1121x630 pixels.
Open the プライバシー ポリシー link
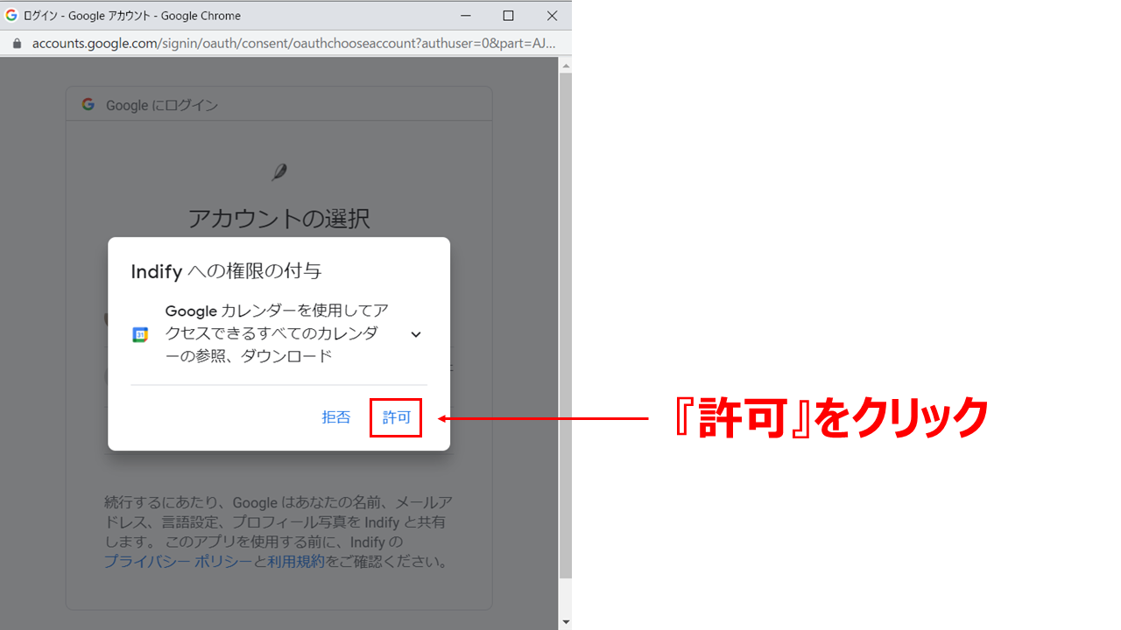tap(178, 562)
